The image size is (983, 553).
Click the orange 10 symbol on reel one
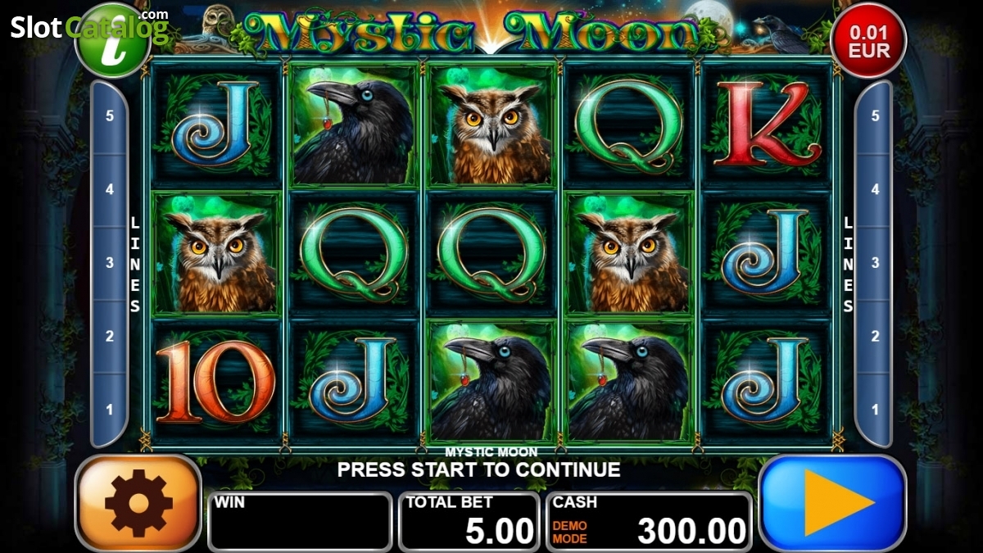[x=216, y=381]
